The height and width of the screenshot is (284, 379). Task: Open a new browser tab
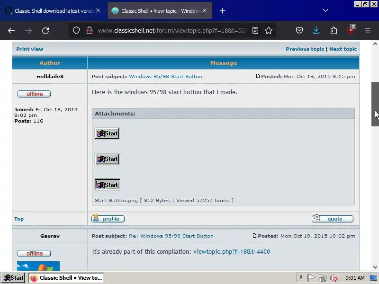click(x=222, y=11)
